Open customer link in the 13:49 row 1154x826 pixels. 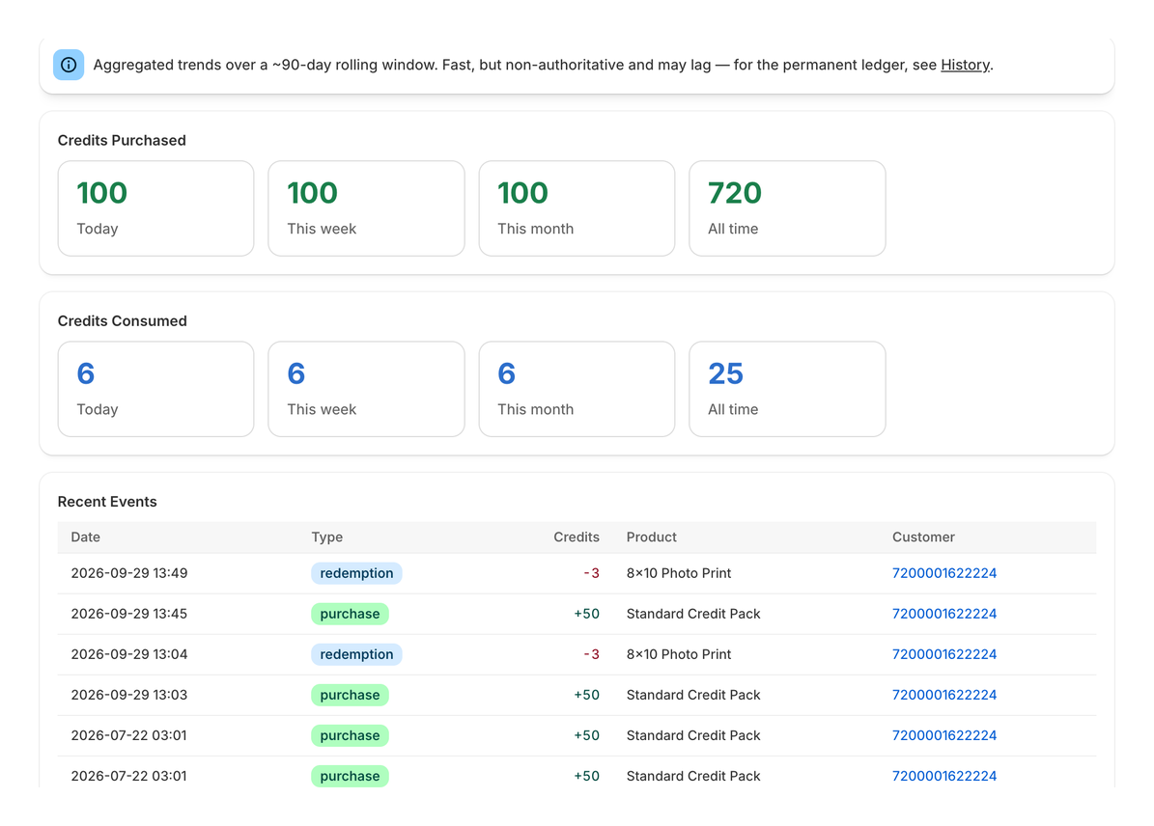click(x=944, y=573)
